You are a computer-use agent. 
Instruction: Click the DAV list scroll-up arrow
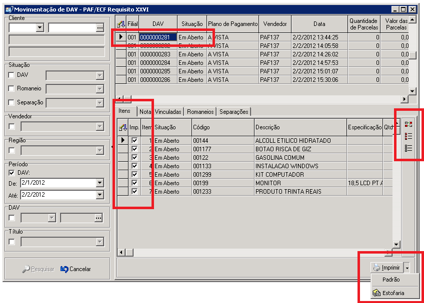[x=412, y=19]
